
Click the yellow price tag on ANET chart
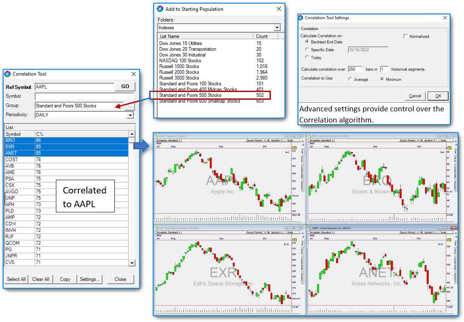coord(448,239)
